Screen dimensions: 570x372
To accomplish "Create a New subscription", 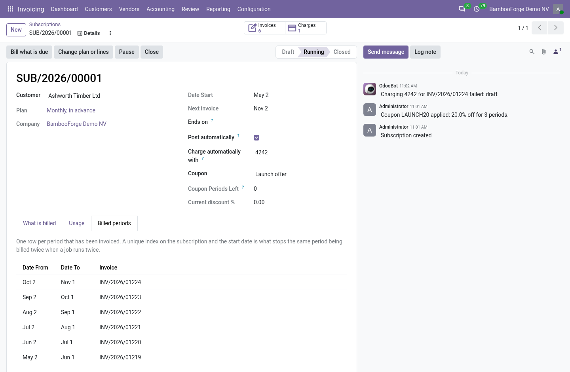I will tap(16, 30).
